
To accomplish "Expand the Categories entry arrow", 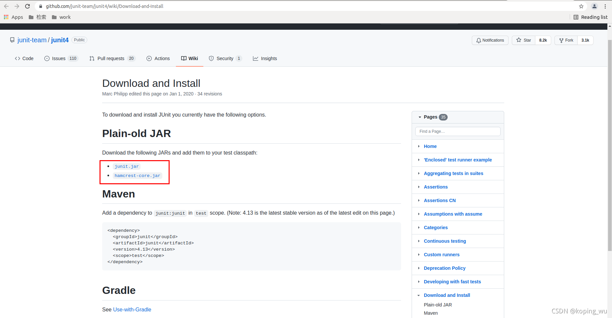I will pos(419,228).
